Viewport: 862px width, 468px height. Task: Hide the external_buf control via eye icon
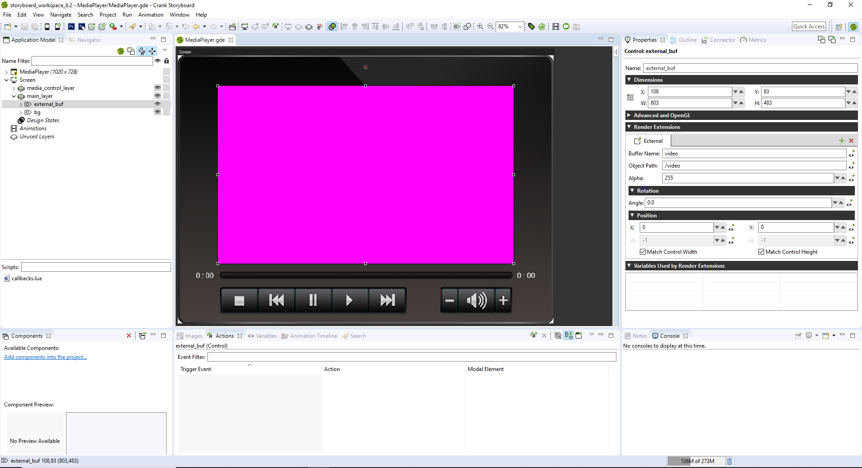click(158, 104)
